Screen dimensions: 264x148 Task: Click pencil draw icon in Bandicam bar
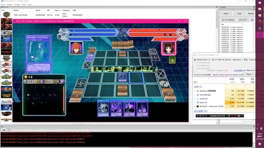229,116
